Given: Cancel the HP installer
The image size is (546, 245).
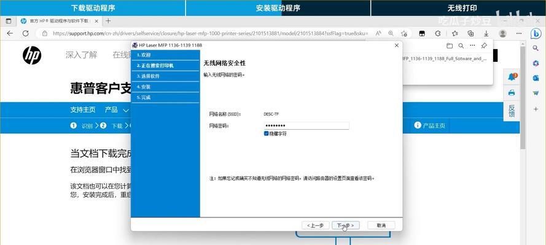Looking at the screenshot, I should (x=381, y=225).
